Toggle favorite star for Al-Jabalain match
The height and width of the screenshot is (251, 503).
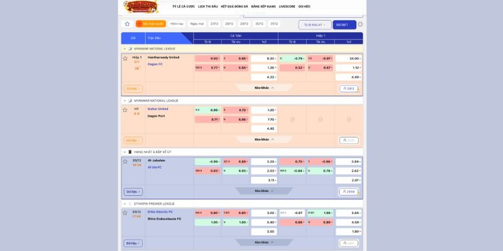125,161
